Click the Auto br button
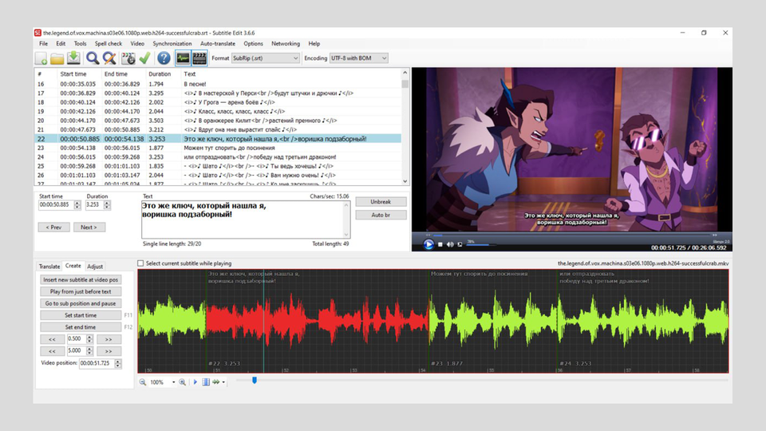The height and width of the screenshot is (431, 766). click(381, 215)
